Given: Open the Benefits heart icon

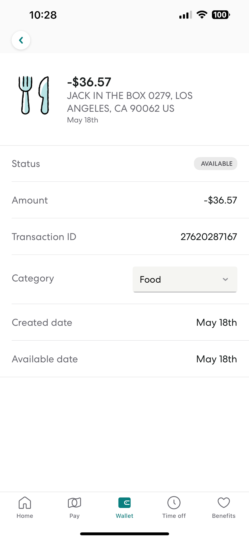Looking at the screenshot, I should (x=224, y=503).
